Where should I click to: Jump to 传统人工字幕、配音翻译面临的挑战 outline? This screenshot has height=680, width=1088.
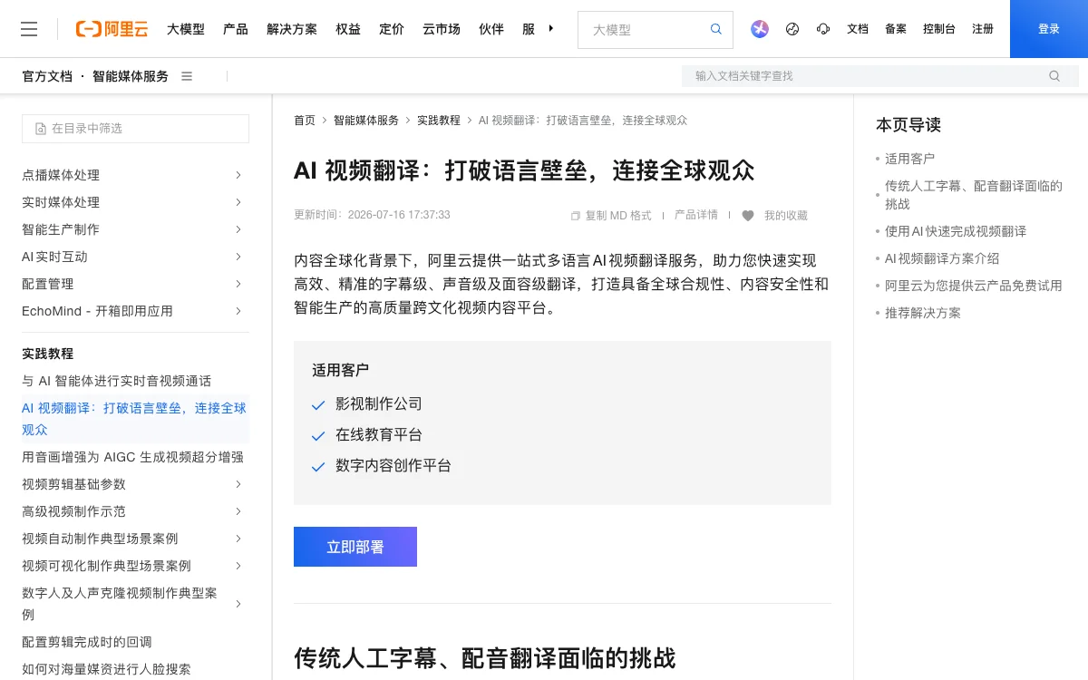coord(974,195)
